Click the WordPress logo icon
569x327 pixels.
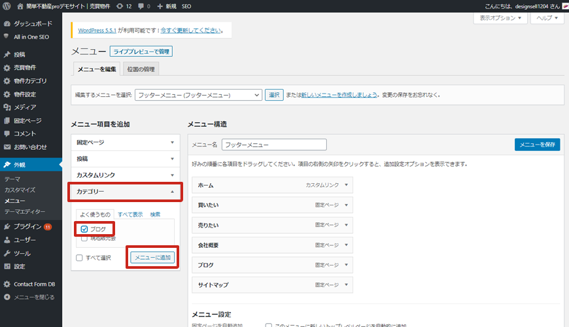point(7,6)
